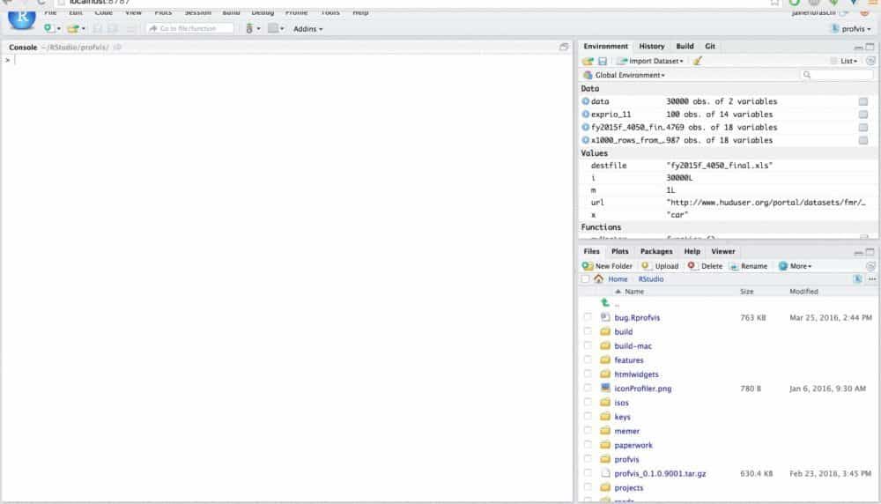This screenshot has width=881, height=504.
Task: Switch to the Plots tab
Action: tap(619, 251)
